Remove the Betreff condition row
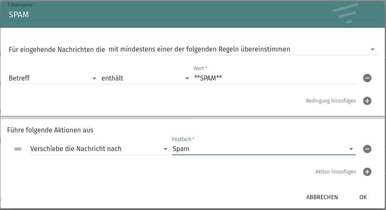Screen dimensions: 386x210 tap(367, 78)
